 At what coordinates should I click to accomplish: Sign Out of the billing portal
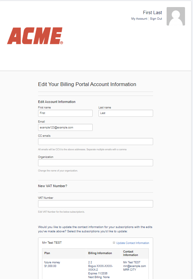point(156,18)
